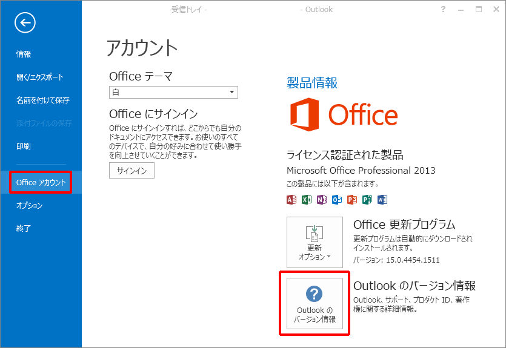Click the Office 更新プログラム heading
506x348 pixels.
point(404,225)
